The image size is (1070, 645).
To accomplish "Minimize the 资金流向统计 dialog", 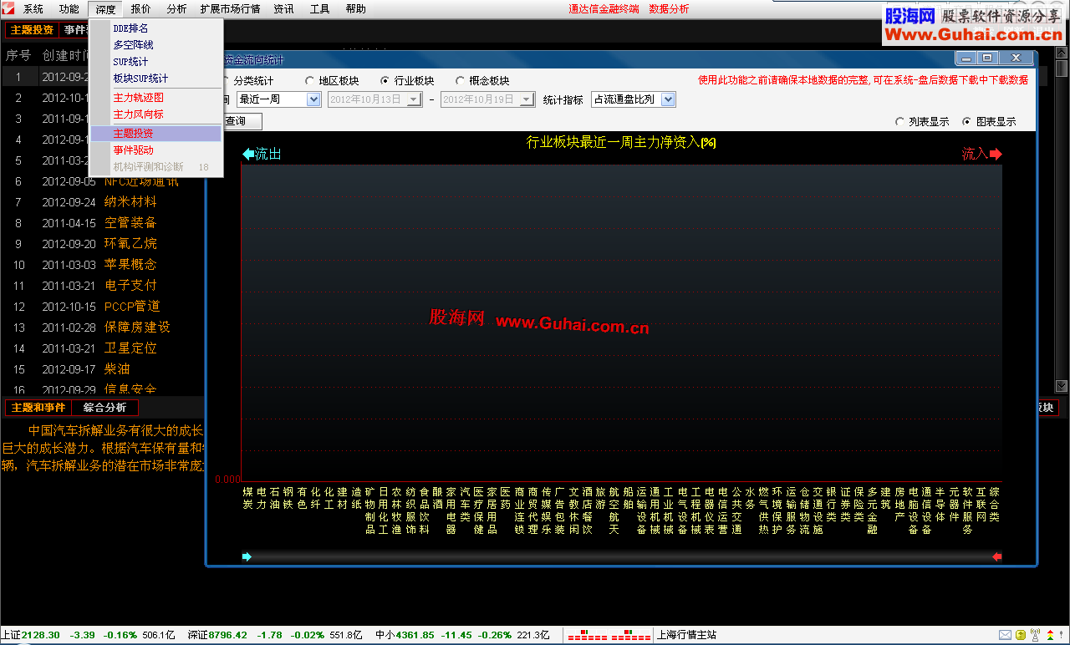I will coord(967,58).
